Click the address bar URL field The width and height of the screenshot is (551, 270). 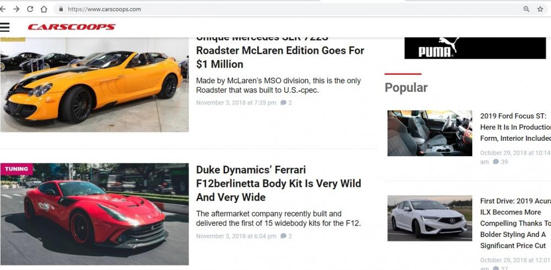tap(275, 9)
